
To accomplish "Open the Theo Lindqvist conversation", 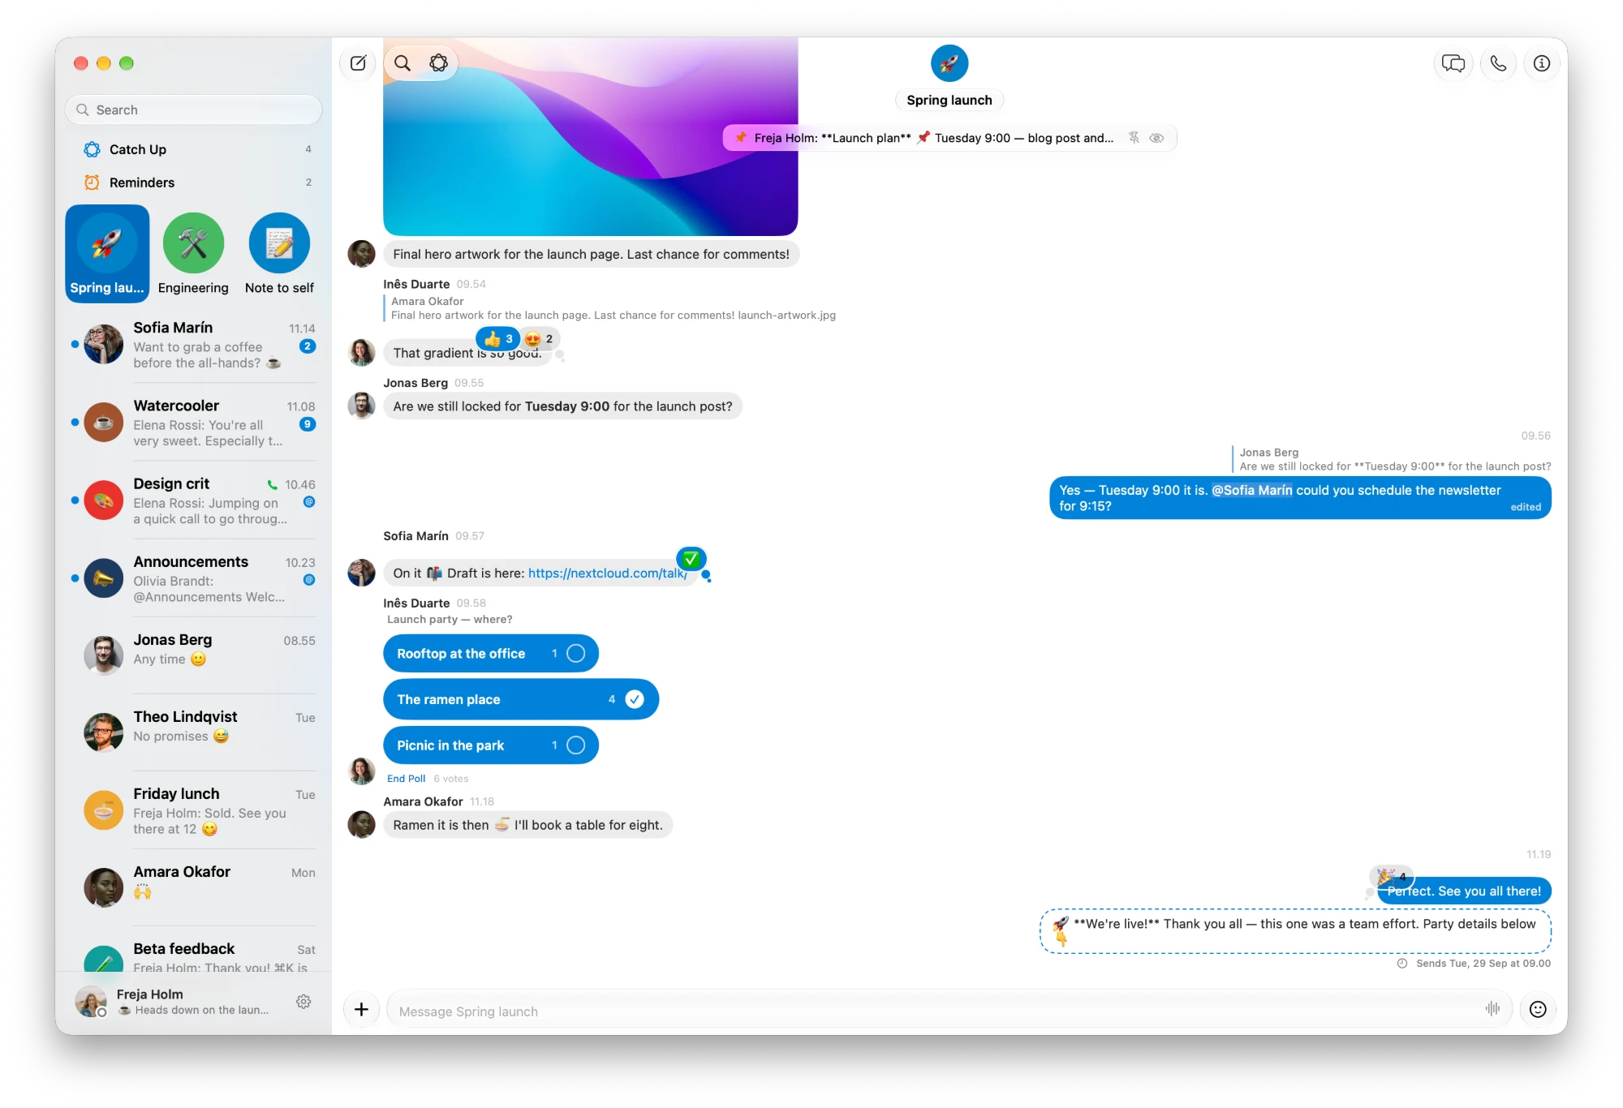I will tap(194, 731).
